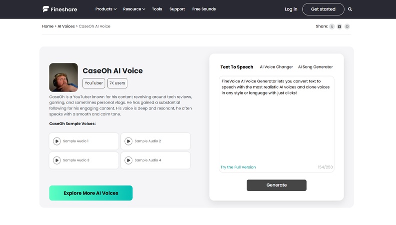Click the 154/250 character counter
Image resolution: width=396 pixels, height=225 pixels.
325,167
